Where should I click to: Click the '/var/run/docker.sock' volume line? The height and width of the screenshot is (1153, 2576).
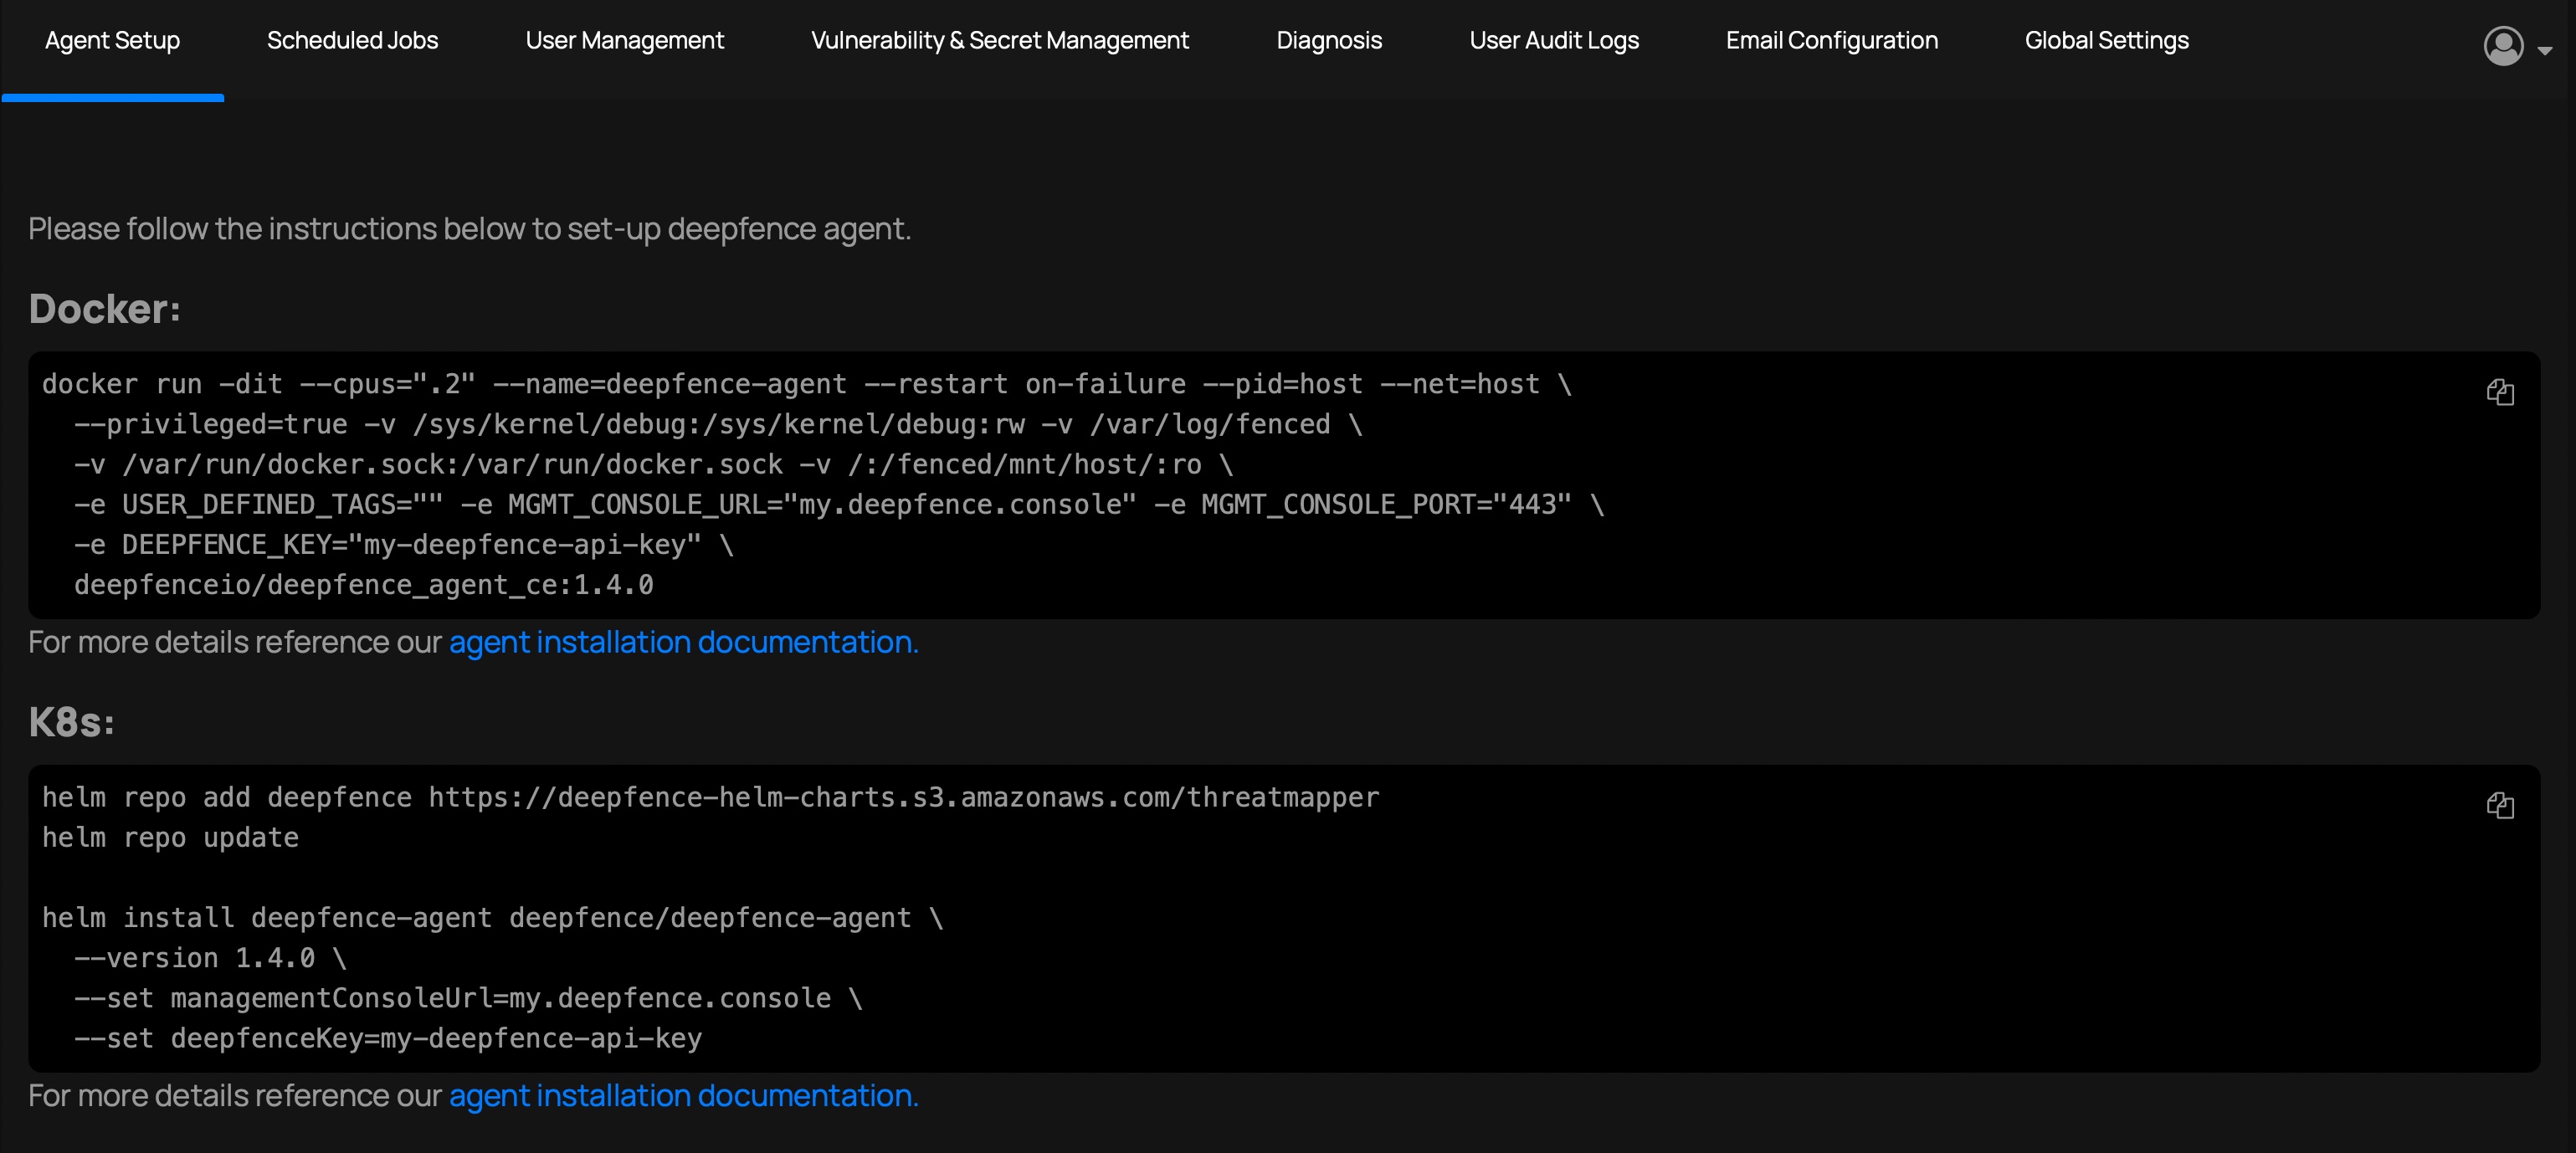point(653,465)
